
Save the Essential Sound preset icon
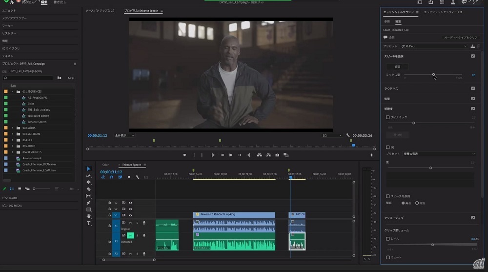[472, 46]
